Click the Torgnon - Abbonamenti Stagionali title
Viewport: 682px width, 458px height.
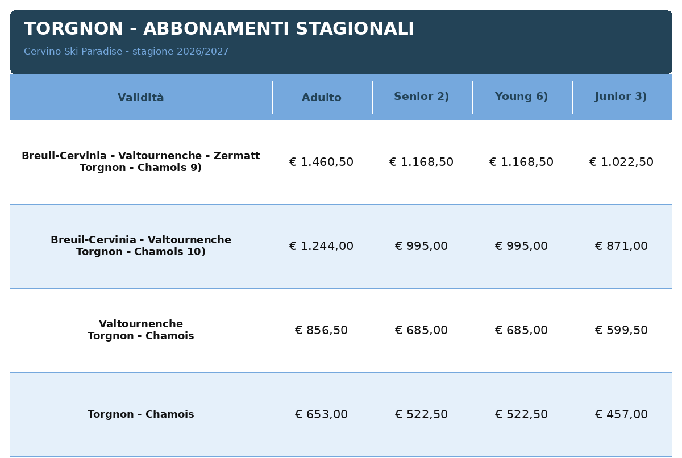pyautogui.click(x=219, y=29)
